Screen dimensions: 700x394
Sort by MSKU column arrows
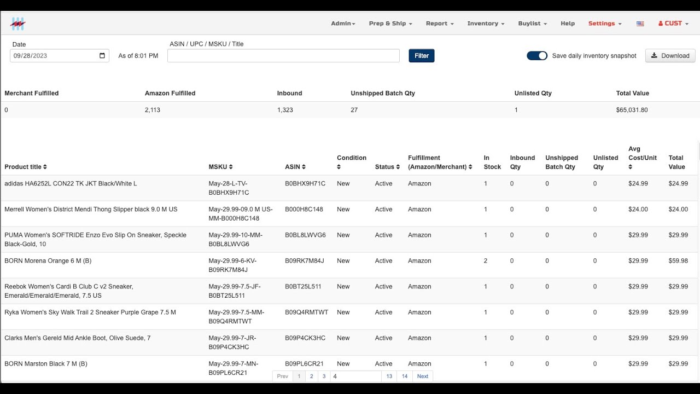pyautogui.click(x=231, y=167)
